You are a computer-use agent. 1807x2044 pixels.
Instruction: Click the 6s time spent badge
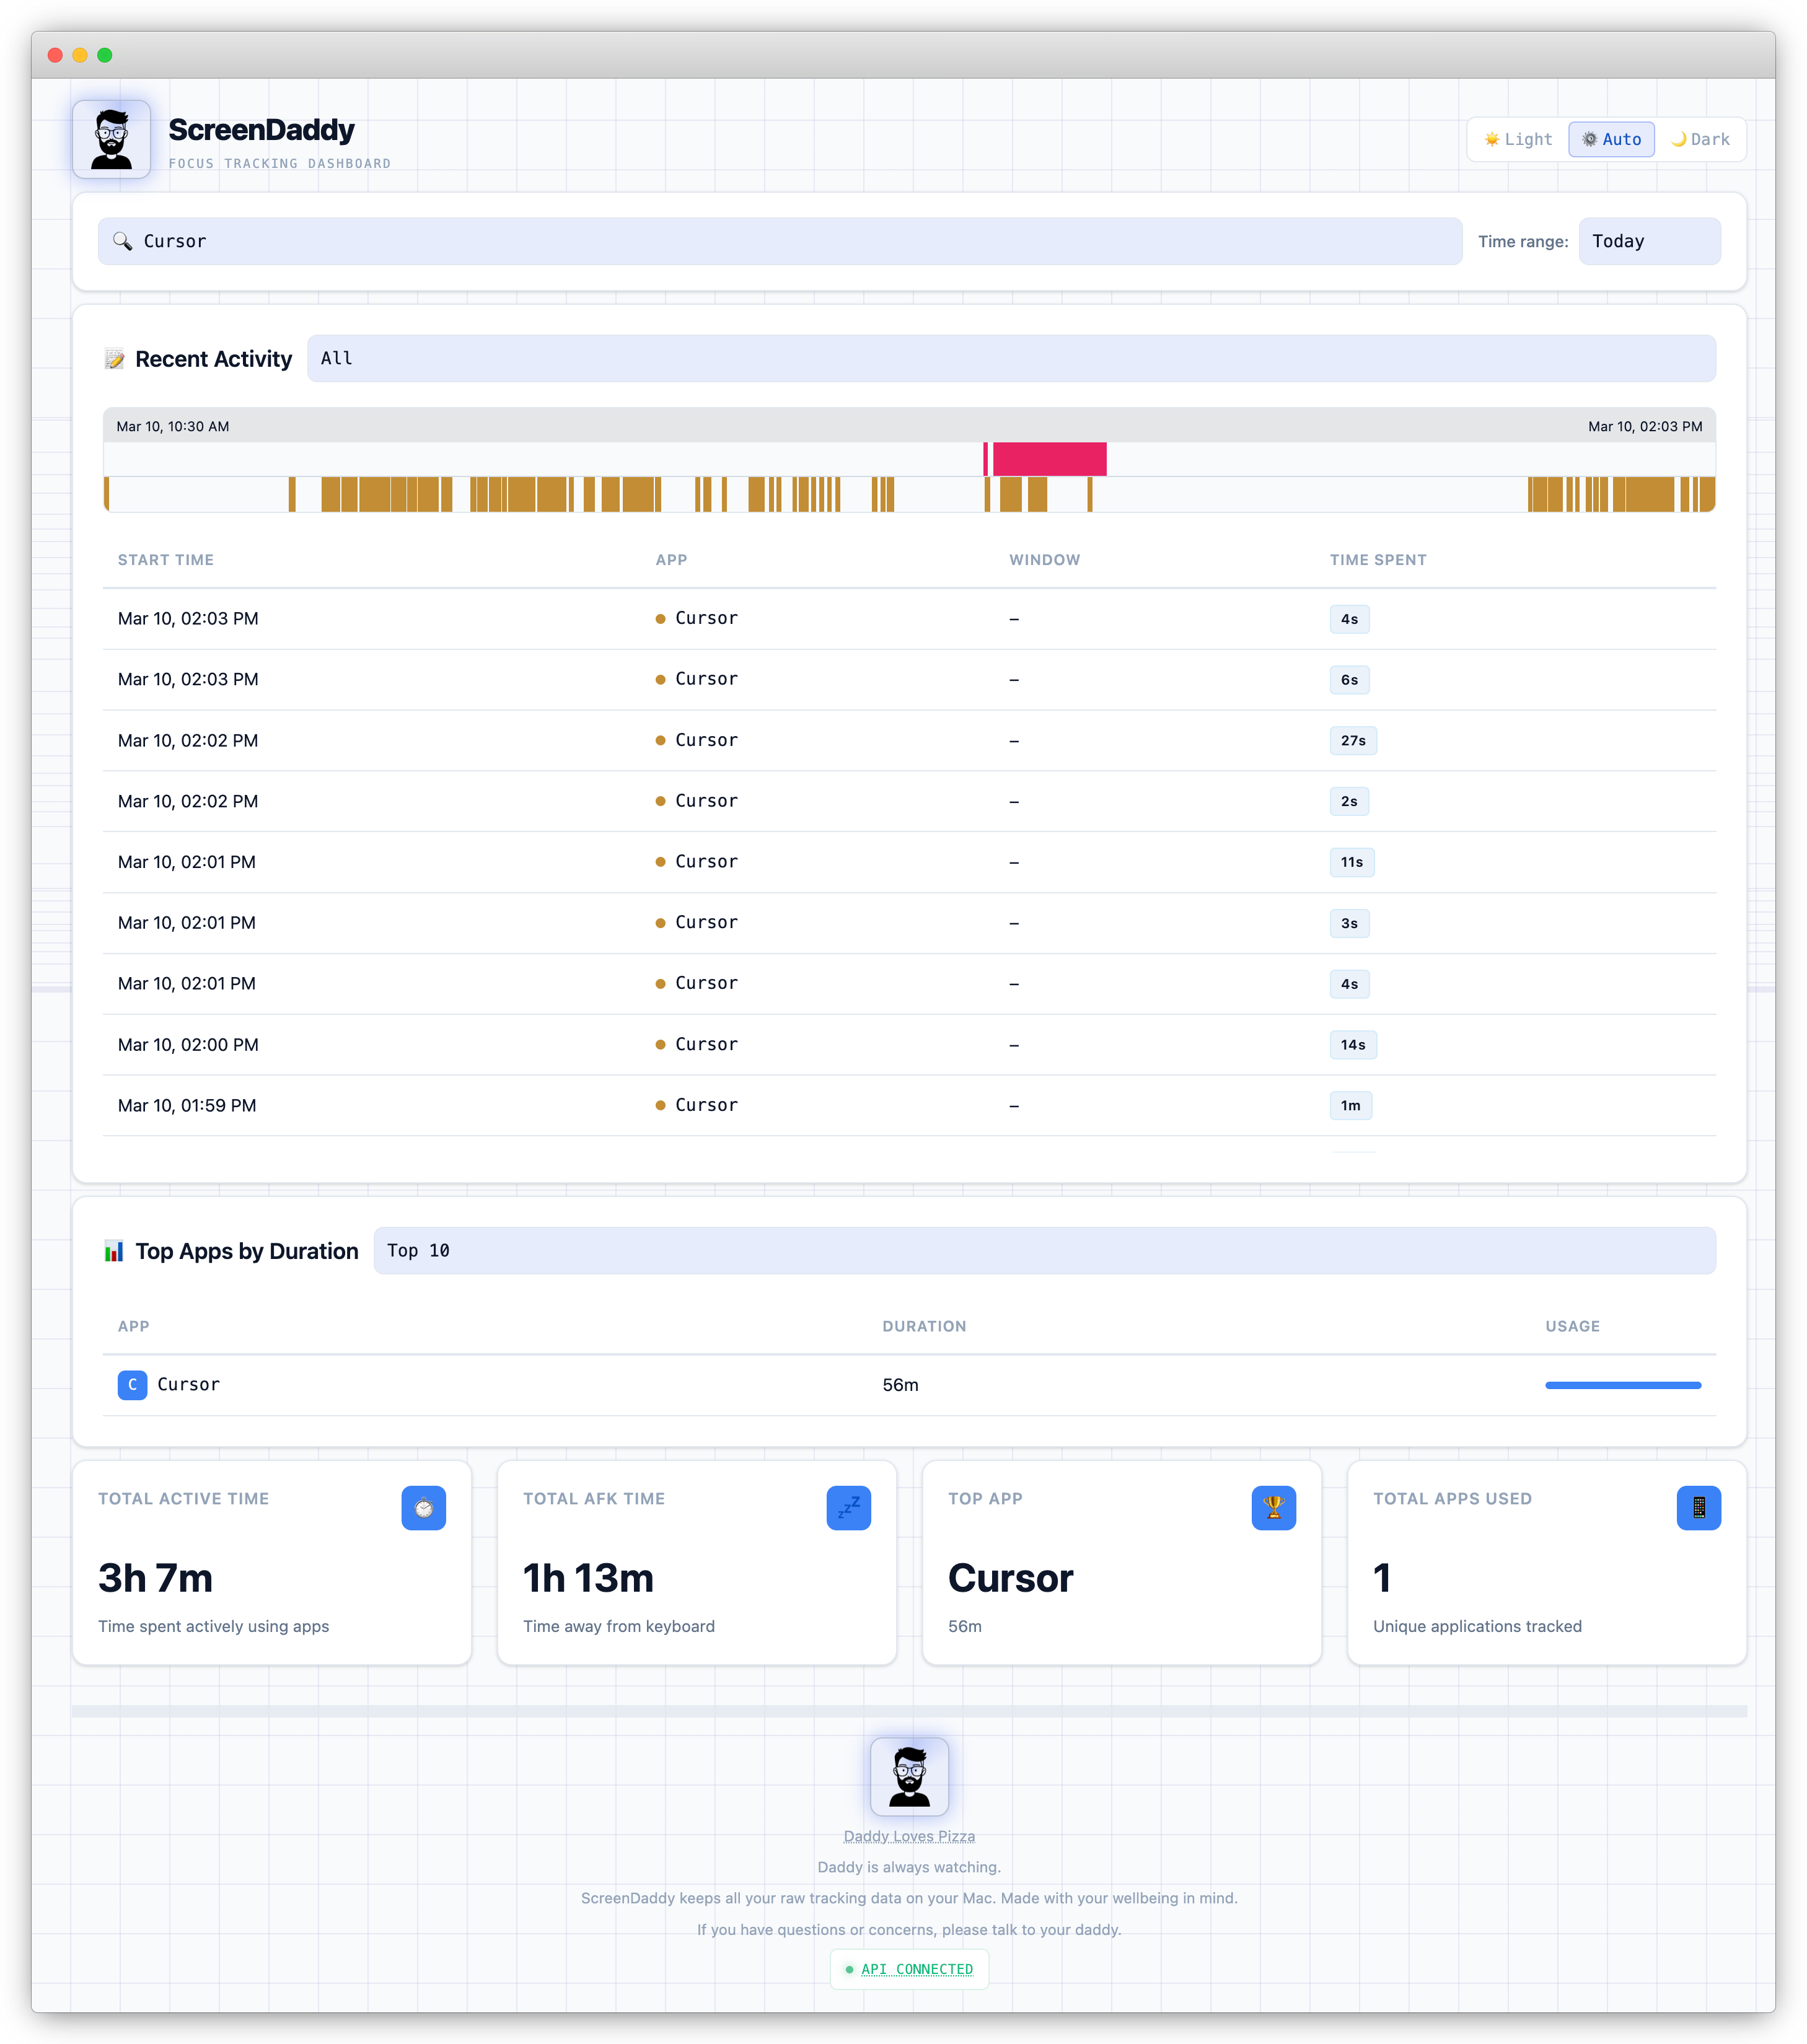coord(1349,680)
